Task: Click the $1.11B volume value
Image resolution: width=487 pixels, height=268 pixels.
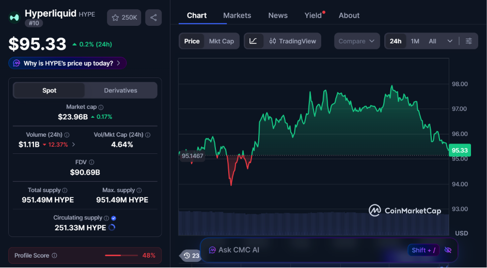Action: coord(29,145)
